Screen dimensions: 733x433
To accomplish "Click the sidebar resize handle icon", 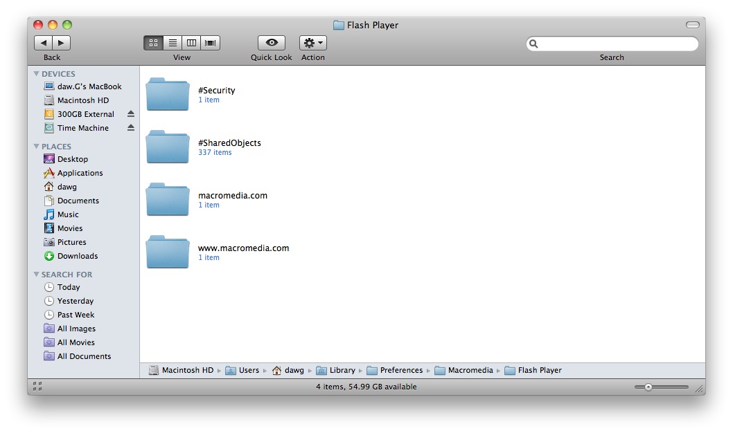I will tap(37, 387).
